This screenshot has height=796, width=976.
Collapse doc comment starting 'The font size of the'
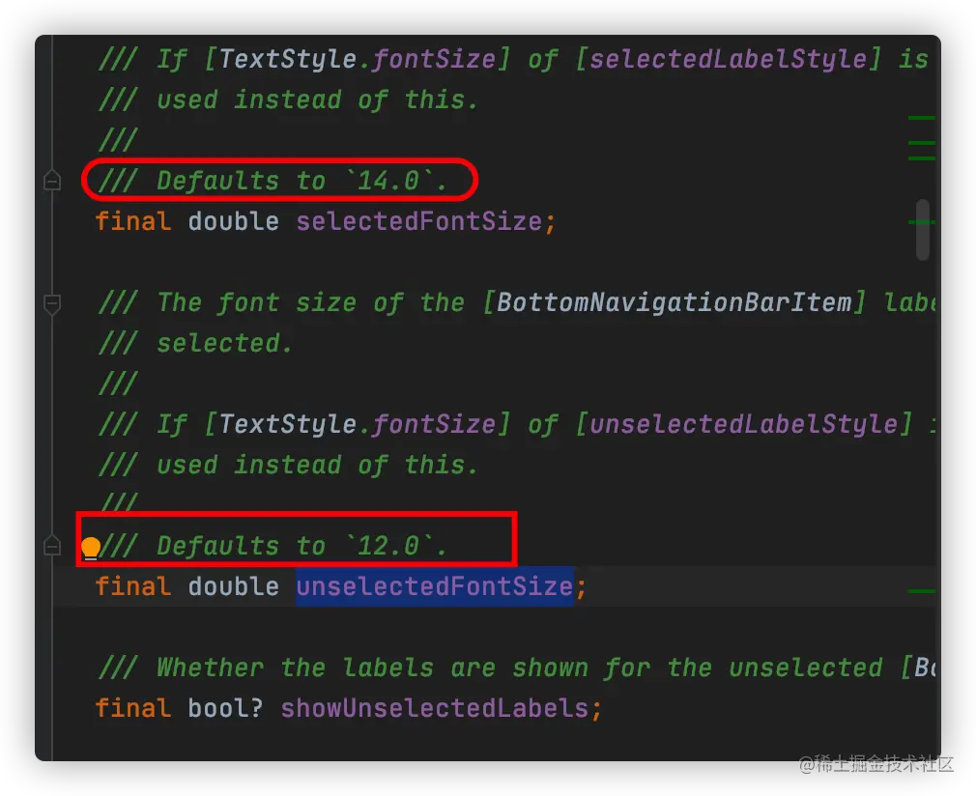[52, 303]
